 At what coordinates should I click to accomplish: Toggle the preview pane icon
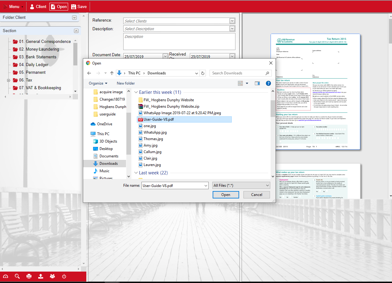[x=257, y=83]
